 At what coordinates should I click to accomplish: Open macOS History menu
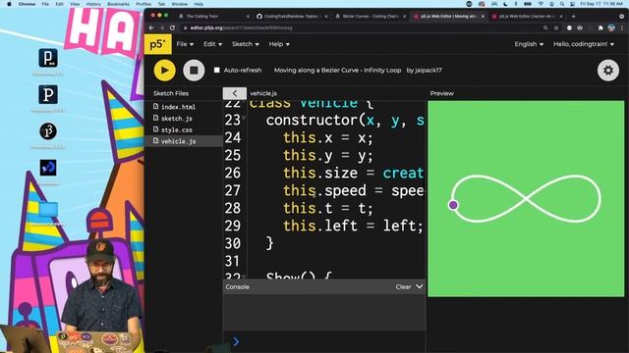(93, 4)
